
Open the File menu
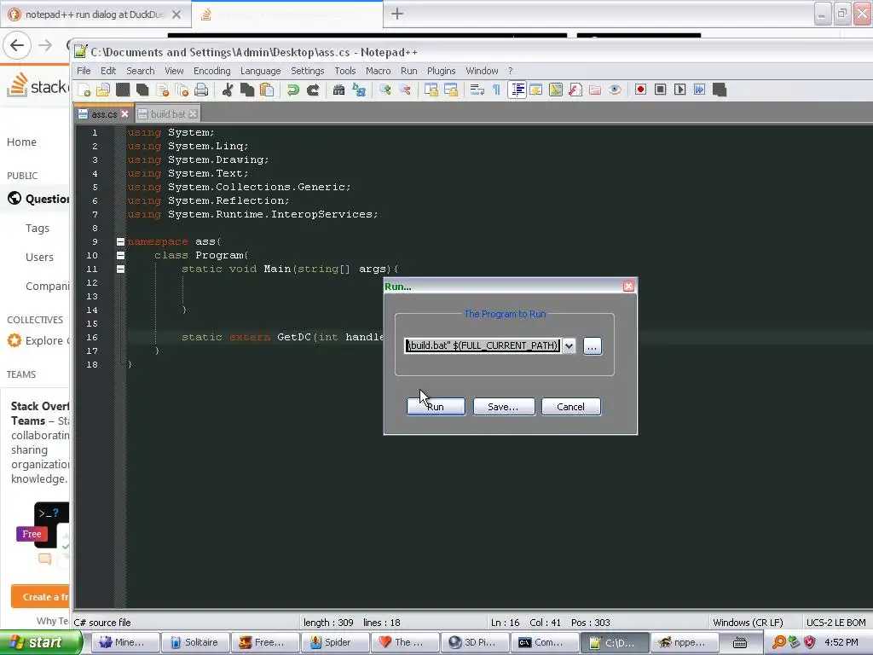[84, 71]
